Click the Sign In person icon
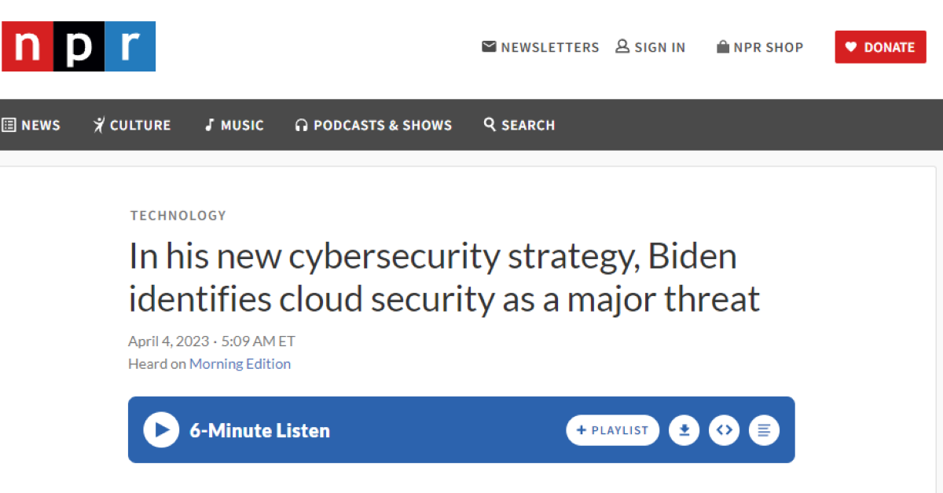This screenshot has width=943, height=493. click(x=622, y=47)
